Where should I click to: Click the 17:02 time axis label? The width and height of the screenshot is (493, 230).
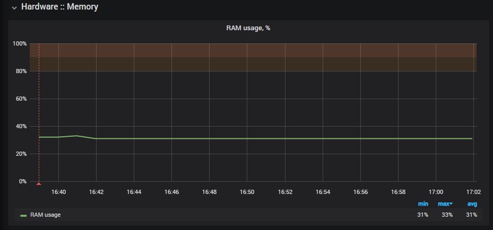coord(474,192)
